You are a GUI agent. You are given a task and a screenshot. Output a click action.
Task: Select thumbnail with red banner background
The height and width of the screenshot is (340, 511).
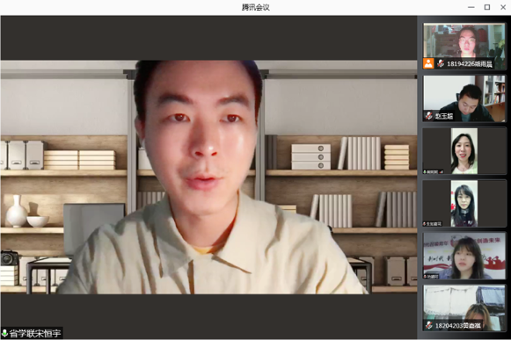464,256
